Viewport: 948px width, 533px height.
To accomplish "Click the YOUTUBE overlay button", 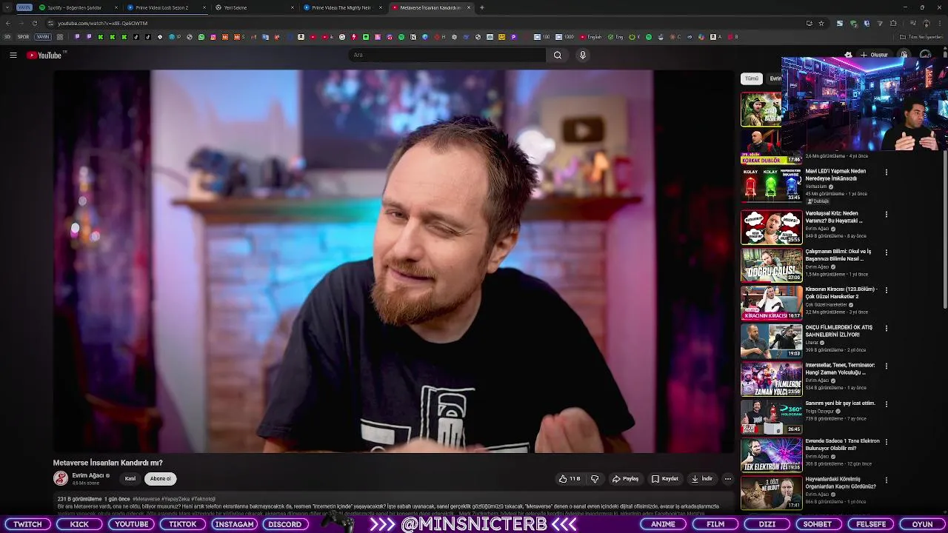I will (x=131, y=524).
